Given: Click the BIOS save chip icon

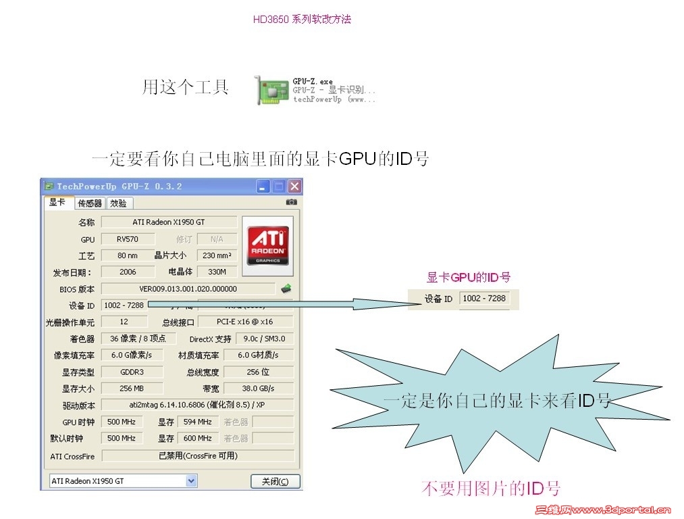Looking at the screenshot, I should click(286, 288).
